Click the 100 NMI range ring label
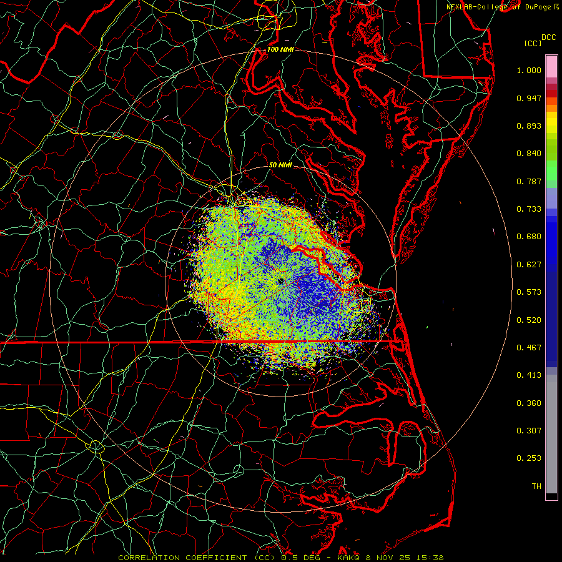Viewport: 562px width, 562px height. click(280, 49)
